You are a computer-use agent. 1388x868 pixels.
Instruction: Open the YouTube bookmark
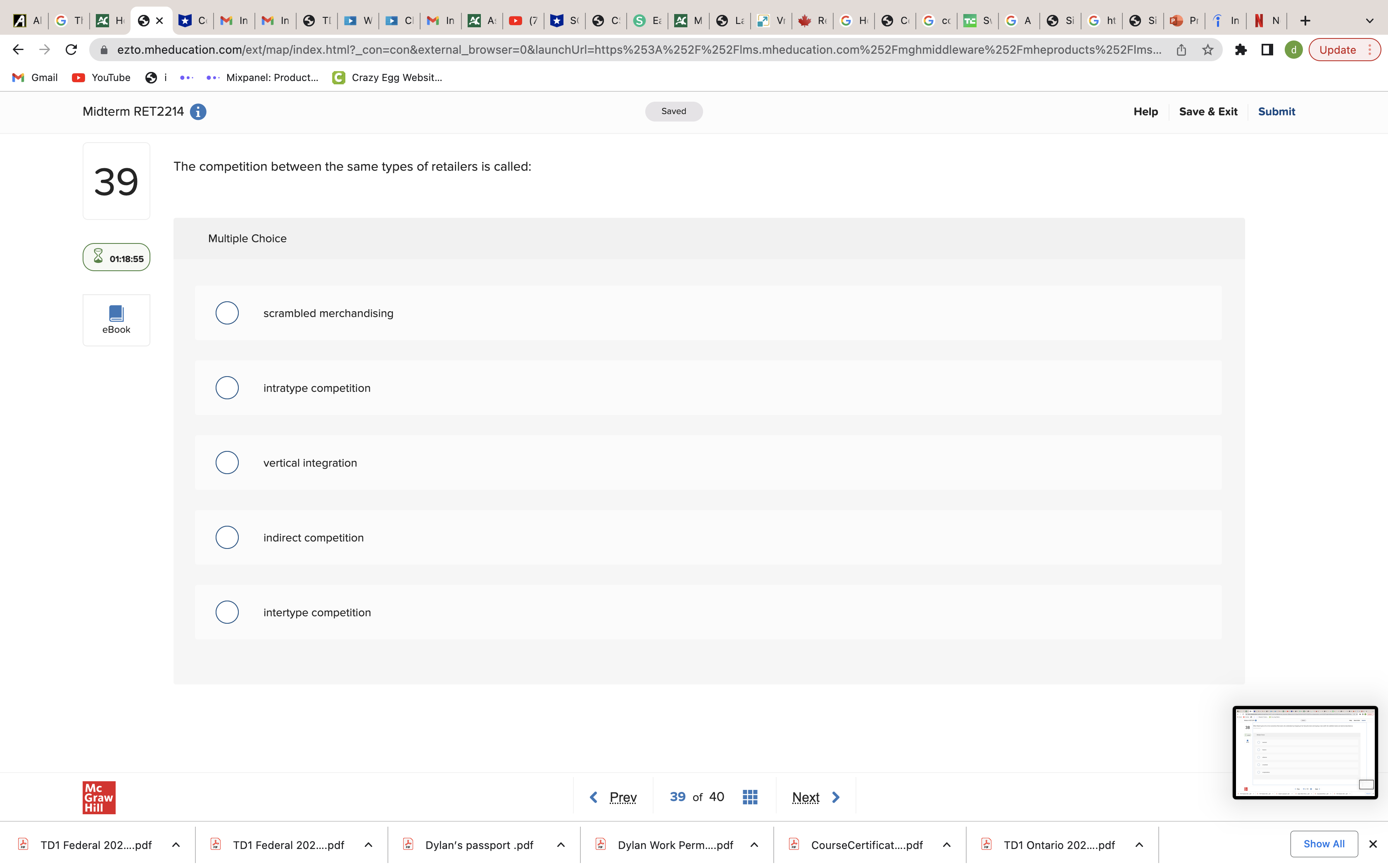tap(102, 78)
